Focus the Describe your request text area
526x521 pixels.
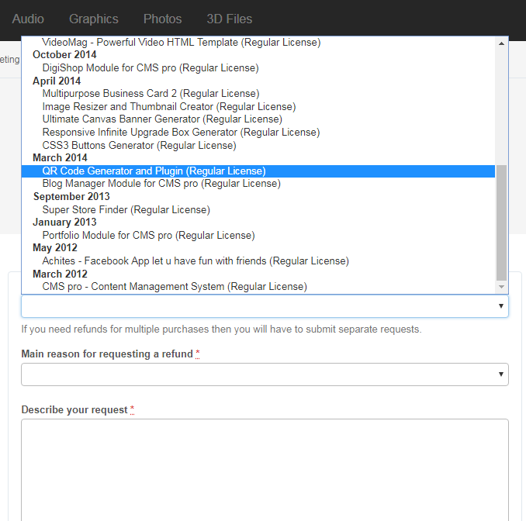pos(265,470)
